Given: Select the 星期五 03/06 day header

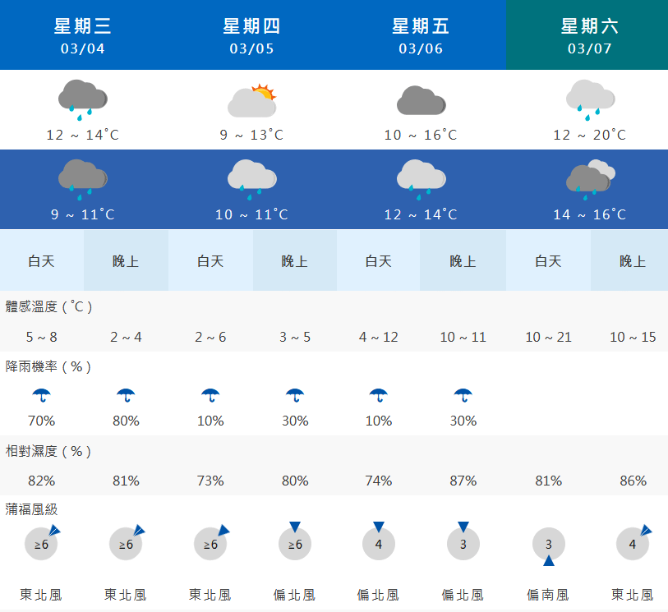Looking at the screenshot, I should click(421, 35).
